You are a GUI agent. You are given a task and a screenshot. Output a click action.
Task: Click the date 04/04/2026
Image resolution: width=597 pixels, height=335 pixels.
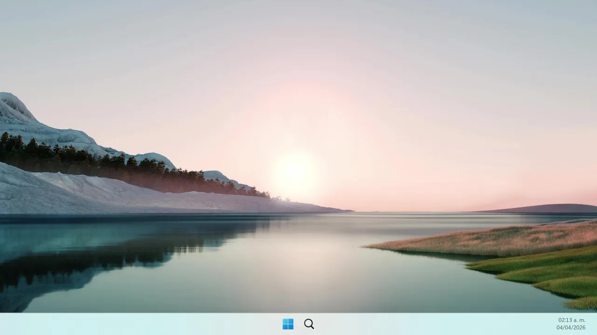point(571,328)
